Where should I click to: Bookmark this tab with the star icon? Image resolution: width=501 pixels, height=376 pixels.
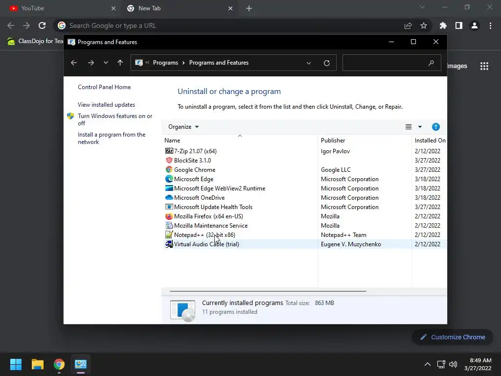(x=424, y=25)
